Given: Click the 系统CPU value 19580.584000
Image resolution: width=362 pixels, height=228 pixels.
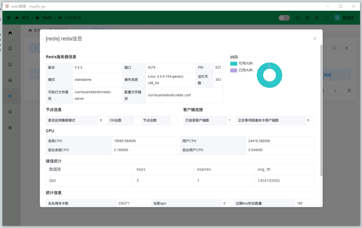Looking at the screenshot, I should 125,141.
